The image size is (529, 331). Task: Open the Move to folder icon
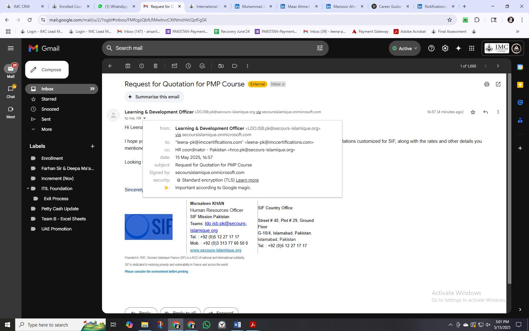[221, 66]
